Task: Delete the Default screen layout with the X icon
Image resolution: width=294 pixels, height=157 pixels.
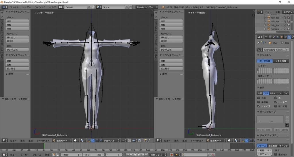Action: (x=93, y=7)
